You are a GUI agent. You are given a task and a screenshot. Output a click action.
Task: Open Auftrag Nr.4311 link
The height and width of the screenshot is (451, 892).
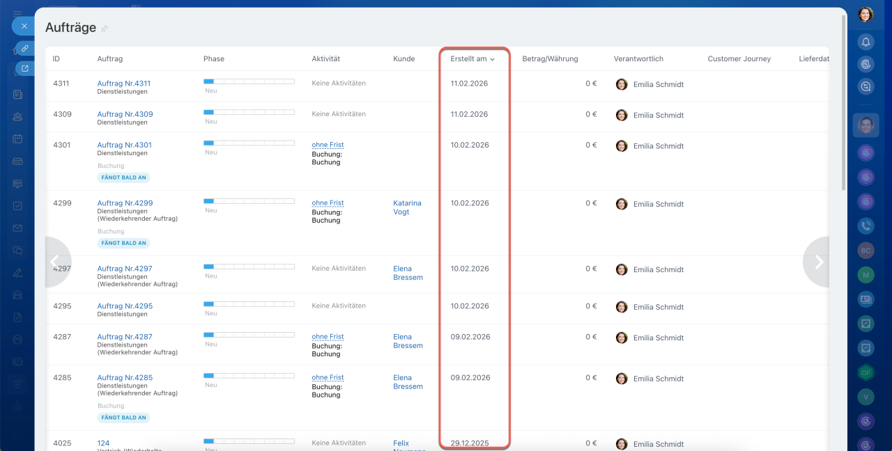(123, 84)
